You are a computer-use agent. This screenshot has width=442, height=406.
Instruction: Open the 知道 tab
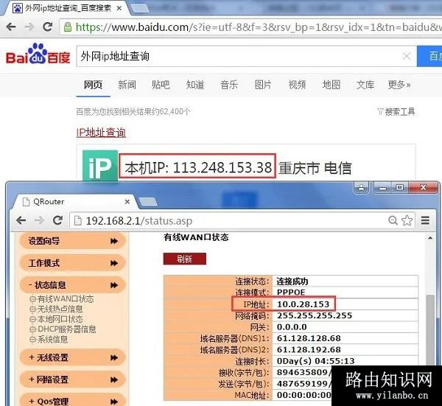pyautogui.click(x=194, y=85)
